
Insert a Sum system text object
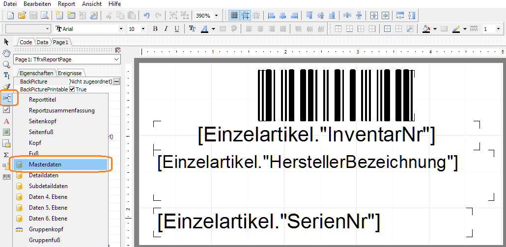[6, 155]
